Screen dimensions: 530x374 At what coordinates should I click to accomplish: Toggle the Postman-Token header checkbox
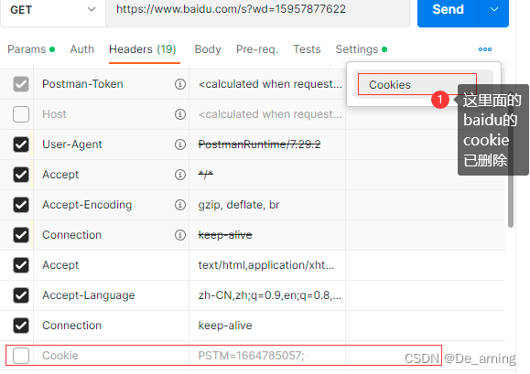pos(21,84)
